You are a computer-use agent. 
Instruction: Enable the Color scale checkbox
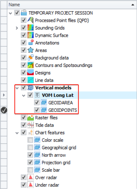(x=30, y=140)
